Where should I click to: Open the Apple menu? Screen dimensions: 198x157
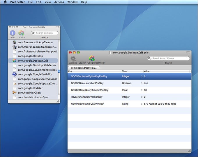pyautogui.click(x=5, y=2)
